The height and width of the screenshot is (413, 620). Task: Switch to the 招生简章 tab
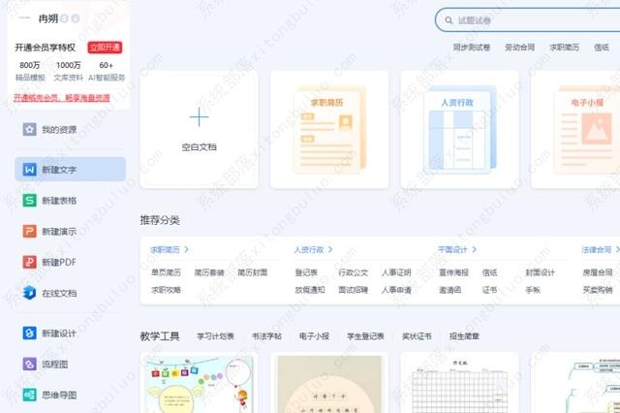(x=464, y=336)
